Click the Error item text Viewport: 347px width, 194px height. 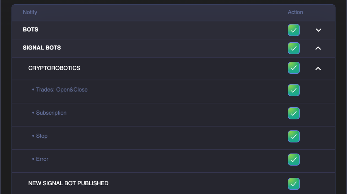pyautogui.click(x=42, y=159)
